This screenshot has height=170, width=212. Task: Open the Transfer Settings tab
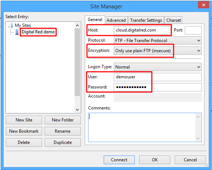pyautogui.click(x=146, y=20)
